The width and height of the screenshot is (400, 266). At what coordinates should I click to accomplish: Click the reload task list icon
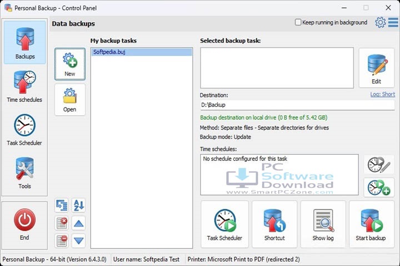click(x=62, y=205)
